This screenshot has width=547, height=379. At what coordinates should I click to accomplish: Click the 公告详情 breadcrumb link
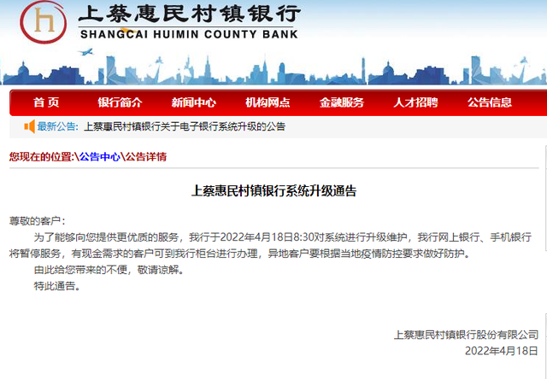point(146,157)
